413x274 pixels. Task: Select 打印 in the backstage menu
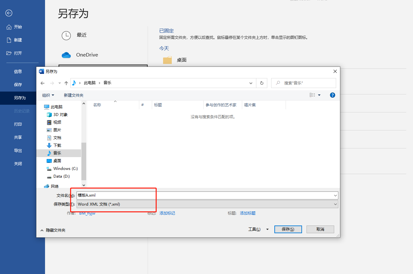point(18,124)
